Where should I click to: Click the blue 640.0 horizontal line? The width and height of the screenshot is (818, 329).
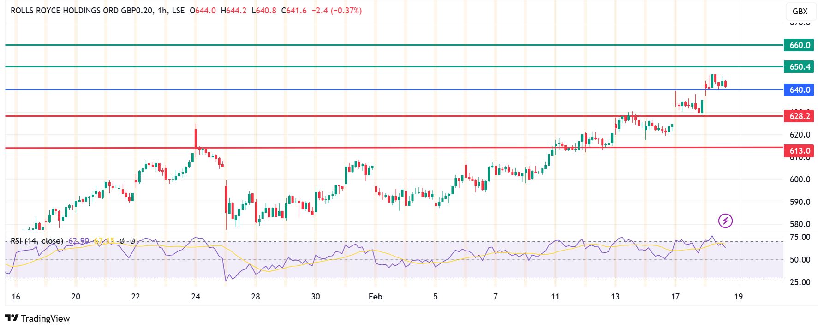click(394, 90)
